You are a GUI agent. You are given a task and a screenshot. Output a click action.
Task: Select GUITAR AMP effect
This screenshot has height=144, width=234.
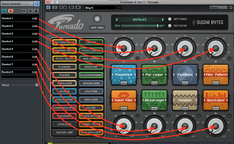[64, 132]
